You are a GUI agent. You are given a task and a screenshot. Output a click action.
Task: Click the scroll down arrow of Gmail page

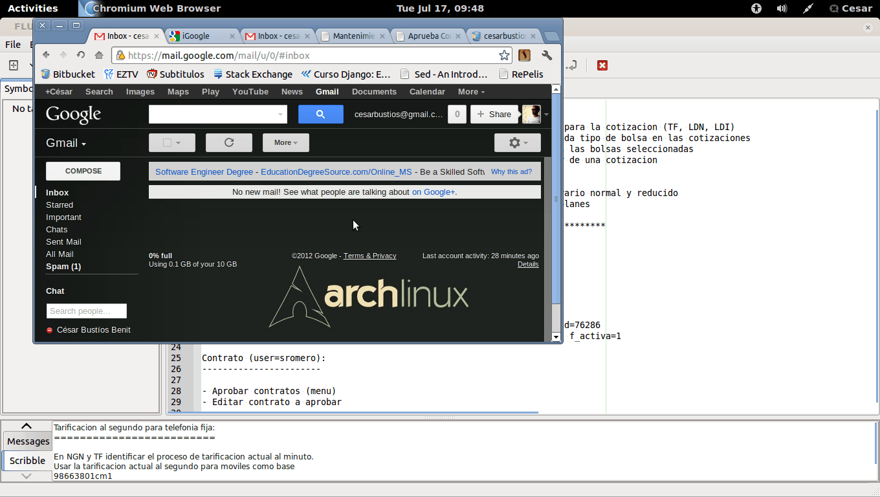pos(556,337)
